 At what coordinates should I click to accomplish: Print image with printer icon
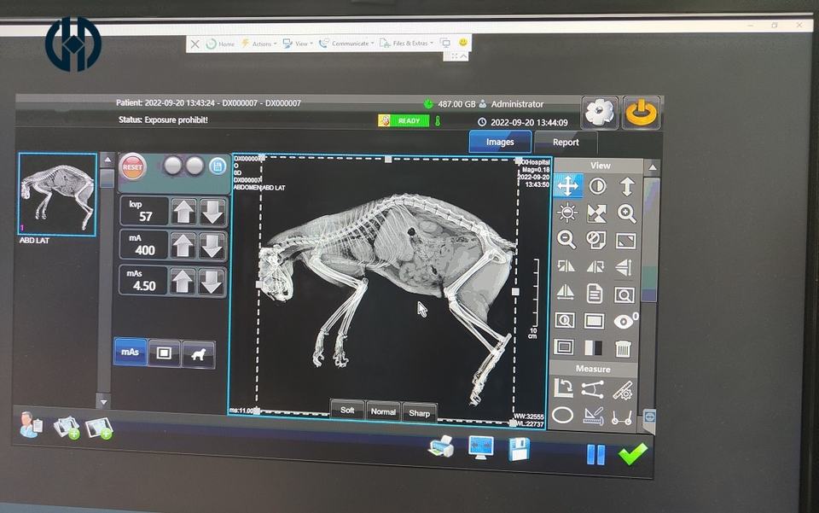click(x=441, y=446)
